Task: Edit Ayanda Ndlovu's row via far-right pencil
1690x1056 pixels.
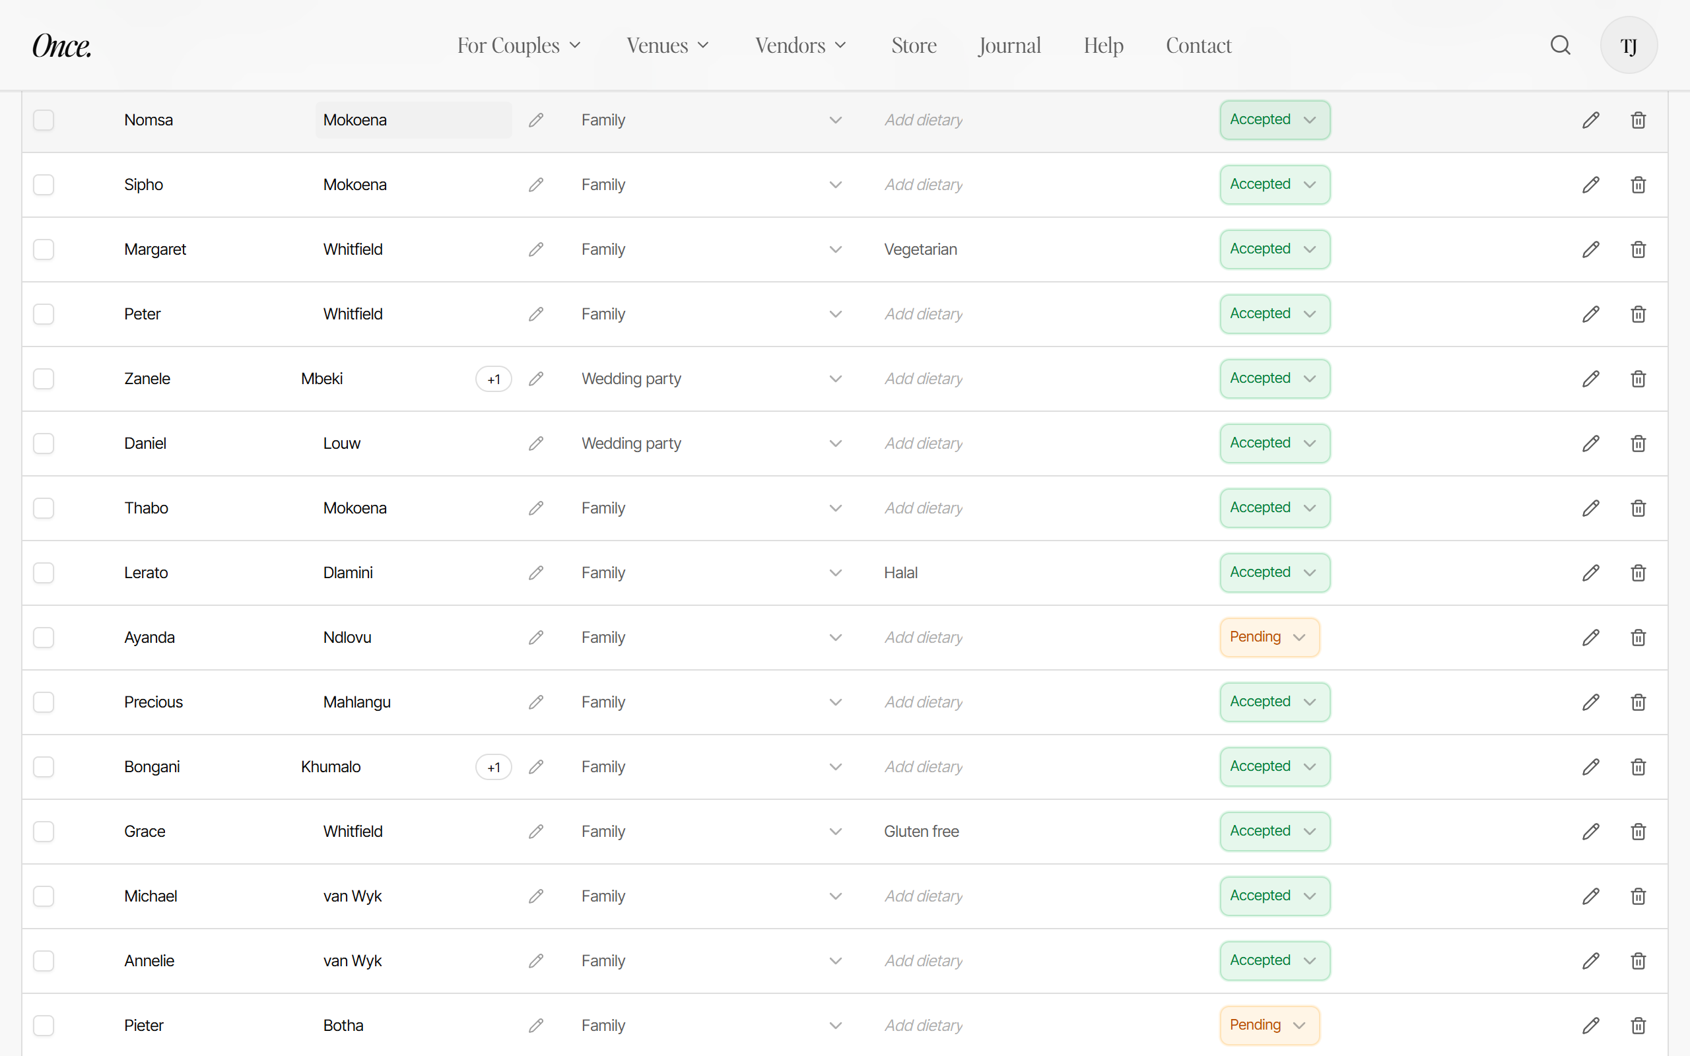Action: [1591, 638]
